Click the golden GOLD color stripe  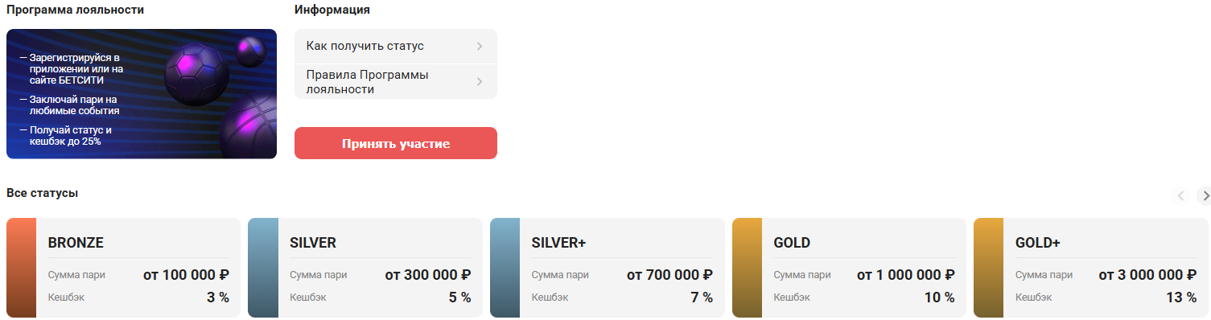pos(747,268)
